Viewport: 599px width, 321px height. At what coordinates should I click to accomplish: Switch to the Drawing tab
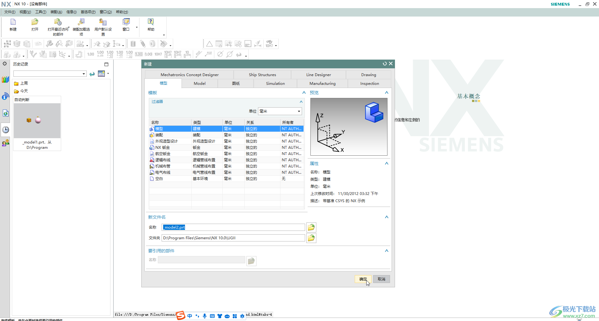click(x=368, y=75)
